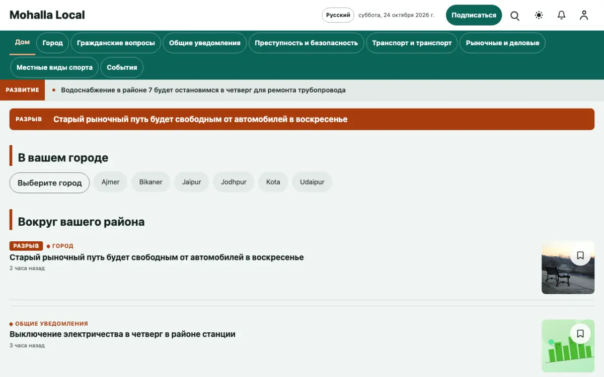
Task: Bookmark the Старый рыночный путь article
Action: 580,255
